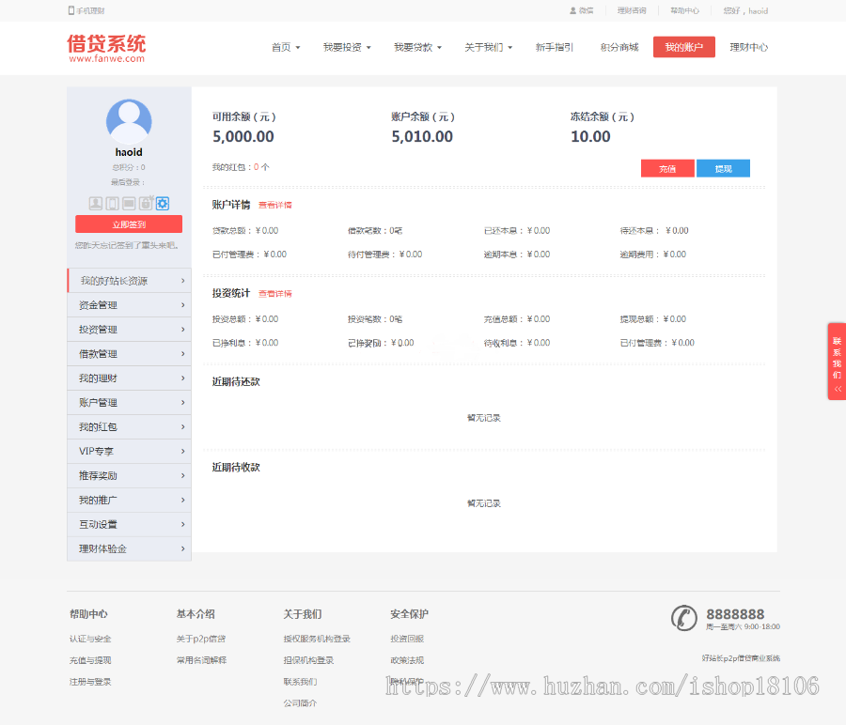
Task: Expand the 我要投资 dropdown
Action: [x=344, y=45]
